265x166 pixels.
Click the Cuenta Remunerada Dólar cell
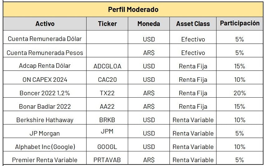tap(45, 39)
